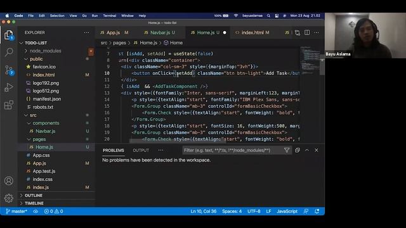
Task: Click the open changes icon in editor toolbar
Action: 298,32
